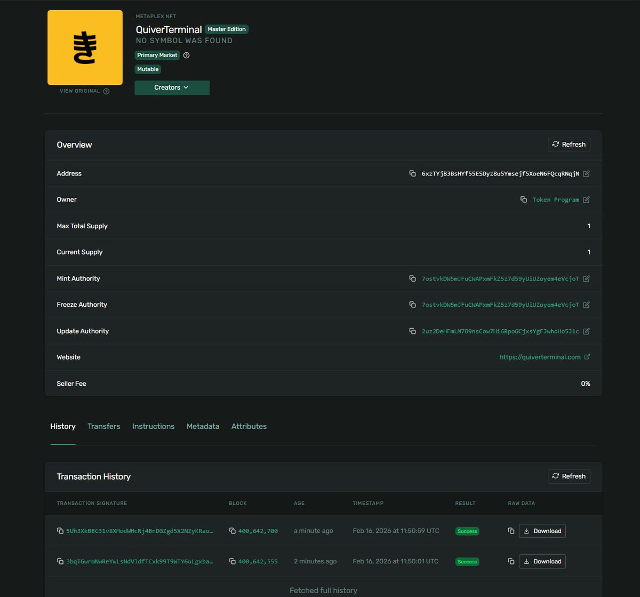Click the Timestamp column header
The width and height of the screenshot is (640, 597).
[x=368, y=503]
